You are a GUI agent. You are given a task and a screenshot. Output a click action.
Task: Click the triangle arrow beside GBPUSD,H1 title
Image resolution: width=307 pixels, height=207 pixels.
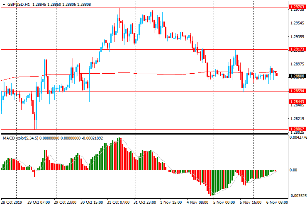pyautogui.click(x=4, y=4)
